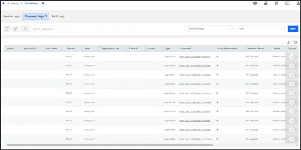Click the Options column header
Image resolution: width=301 pixels, height=150 pixels.
click(292, 48)
